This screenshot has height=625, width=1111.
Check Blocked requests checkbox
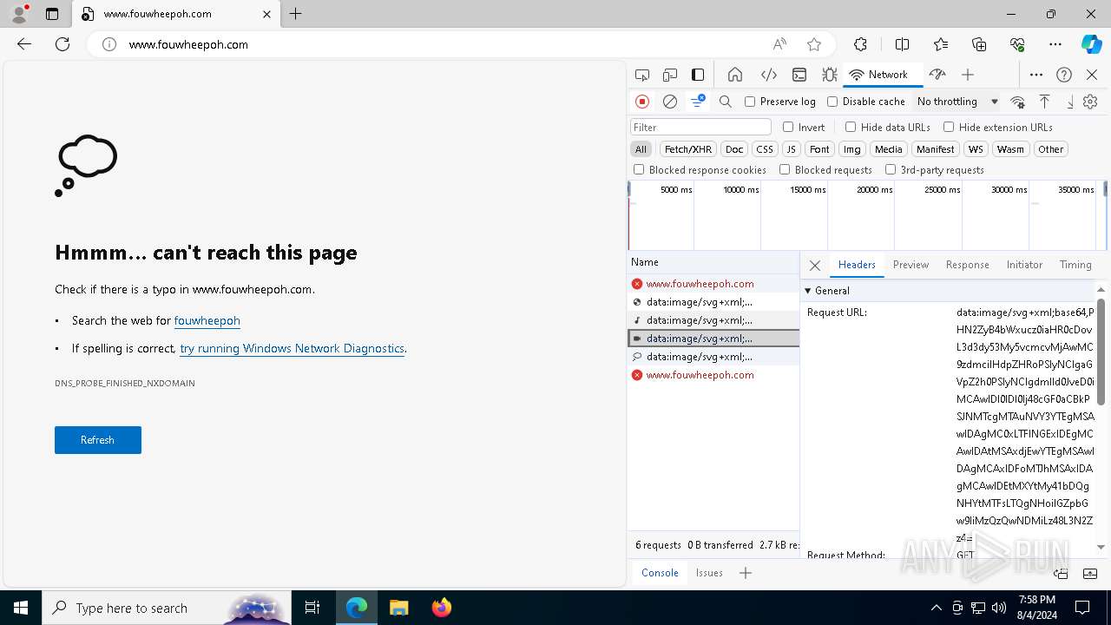point(785,170)
